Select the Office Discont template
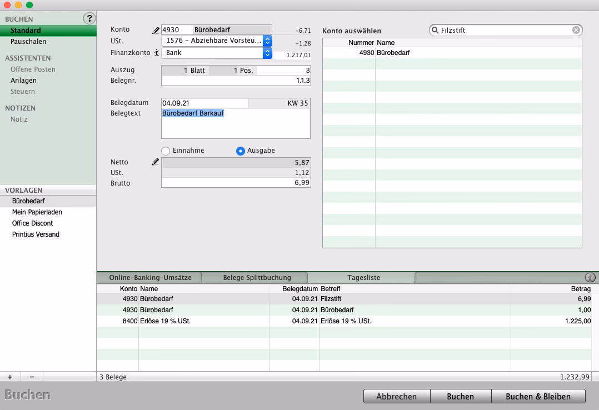The image size is (599, 410). [33, 223]
